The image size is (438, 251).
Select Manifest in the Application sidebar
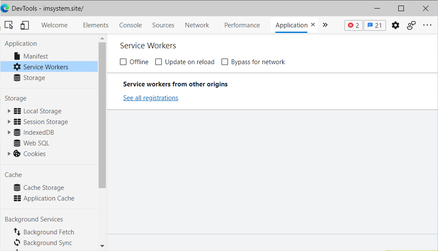[x=36, y=56]
